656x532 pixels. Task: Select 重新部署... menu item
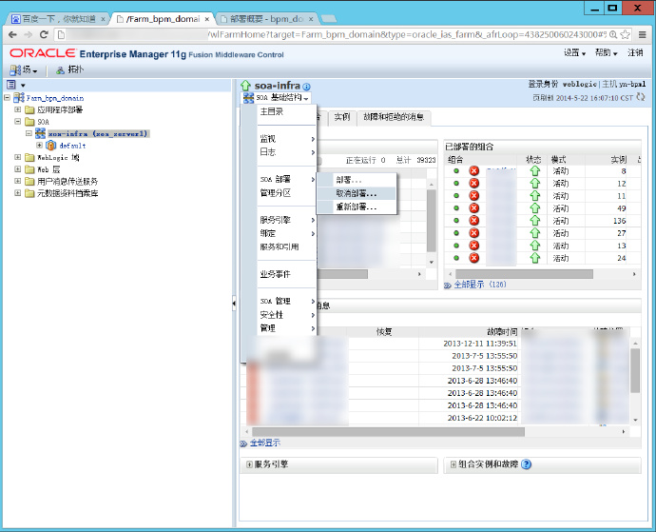pos(356,207)
